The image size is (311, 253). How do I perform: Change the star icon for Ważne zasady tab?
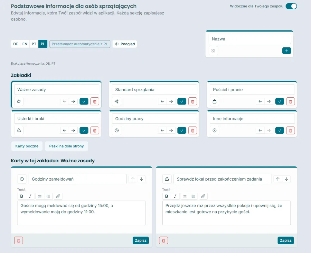19,102
